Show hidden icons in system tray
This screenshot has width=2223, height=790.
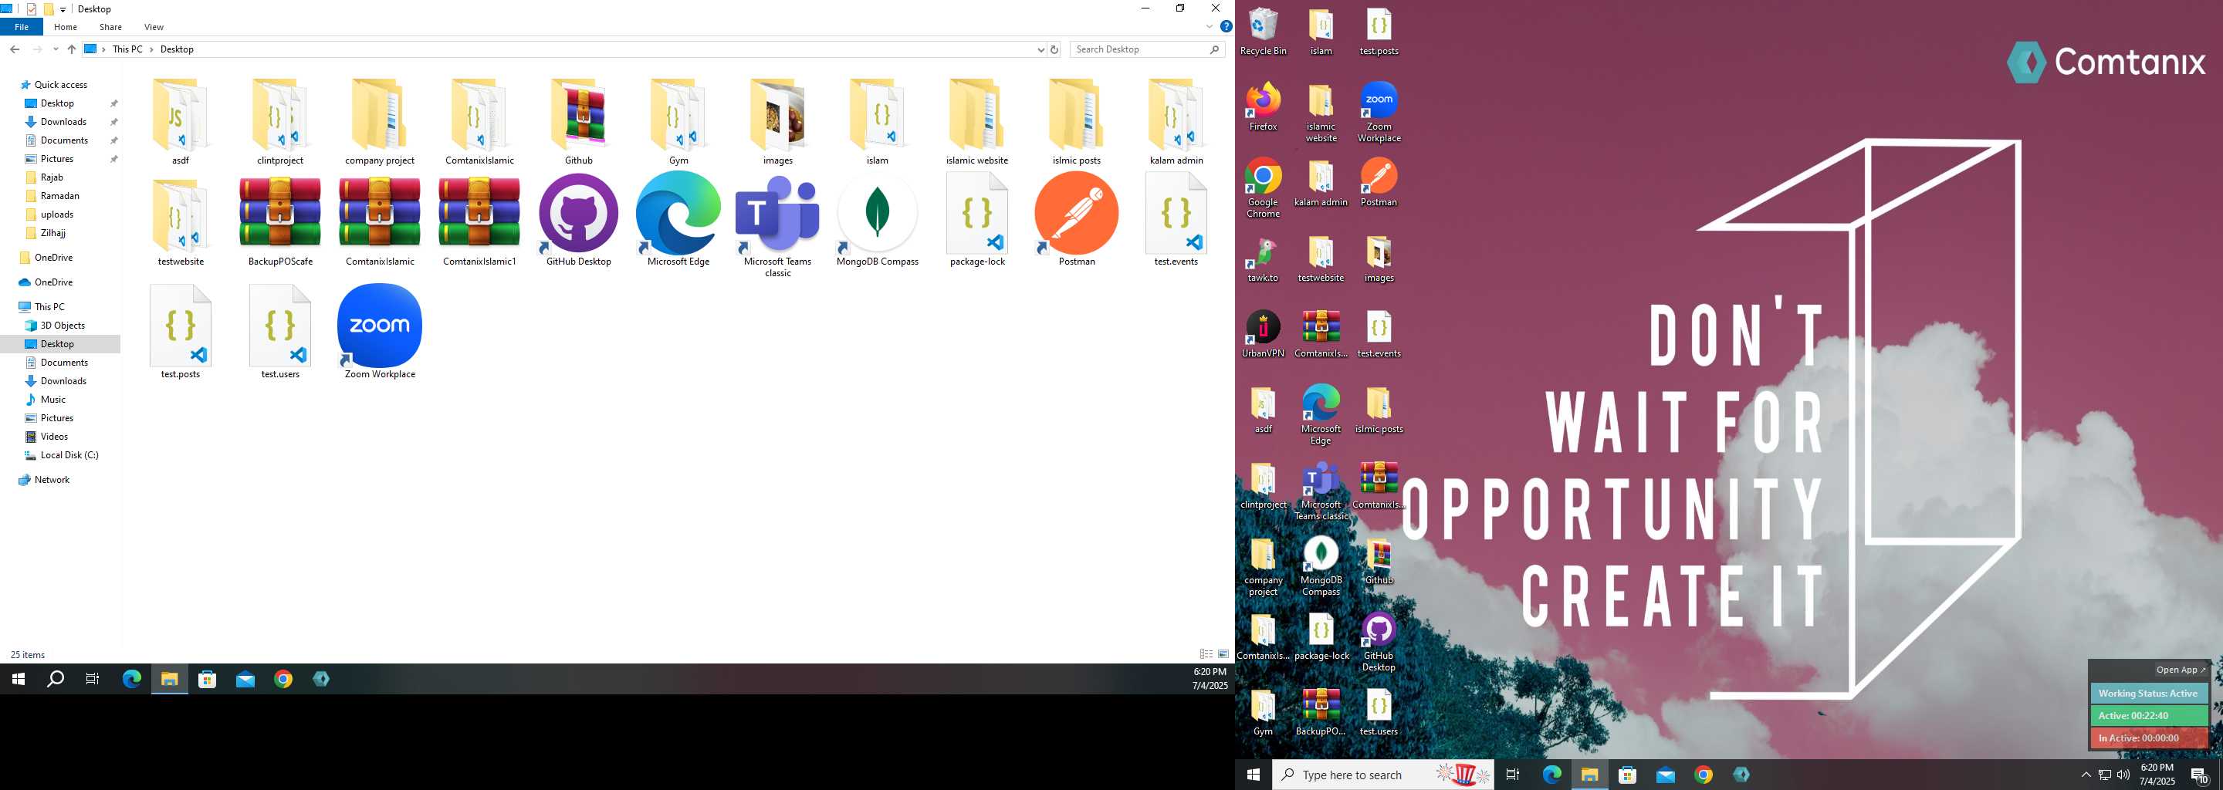[2086, 775]
